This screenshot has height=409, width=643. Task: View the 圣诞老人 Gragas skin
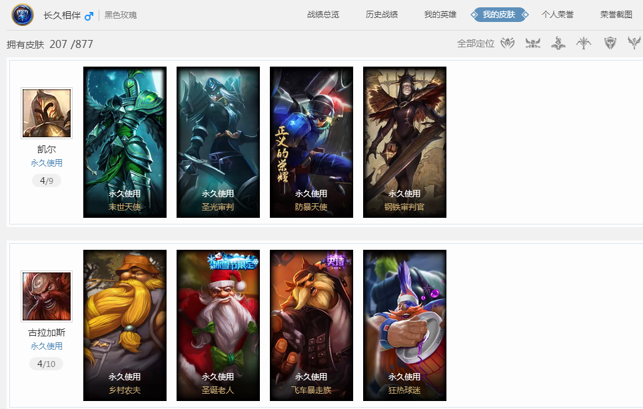point(218,325)
